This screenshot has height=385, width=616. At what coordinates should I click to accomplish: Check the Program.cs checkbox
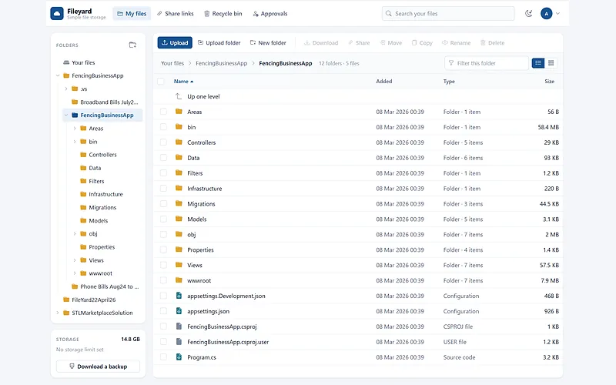pos(163,357)
